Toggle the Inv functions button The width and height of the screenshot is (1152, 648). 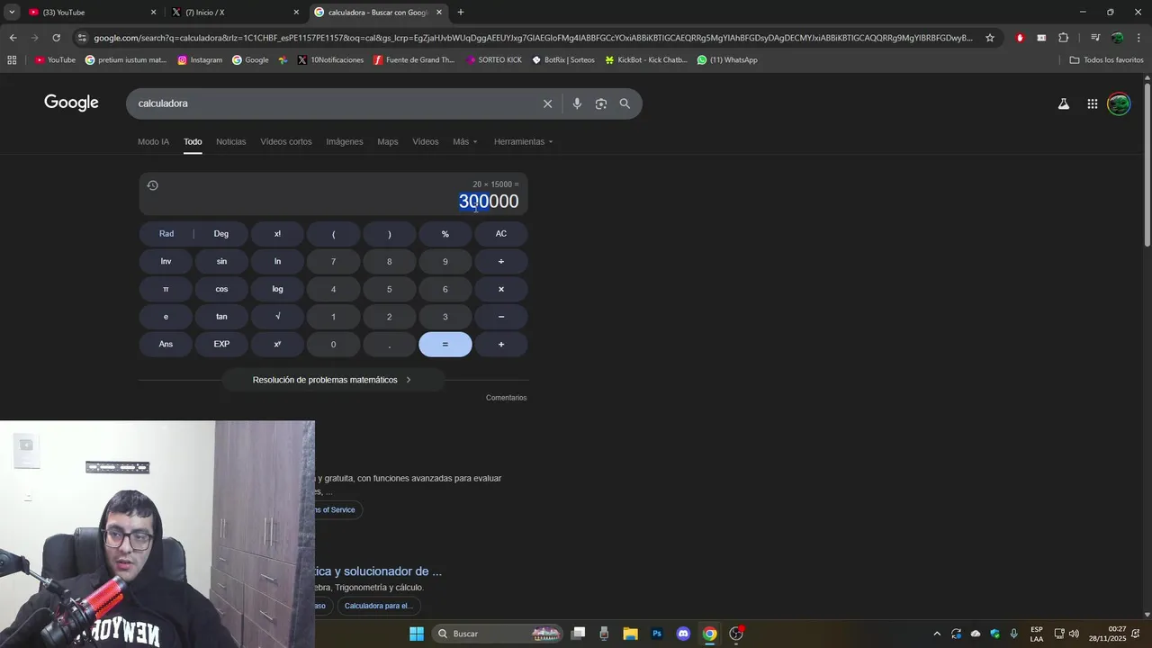click(166, 261)
